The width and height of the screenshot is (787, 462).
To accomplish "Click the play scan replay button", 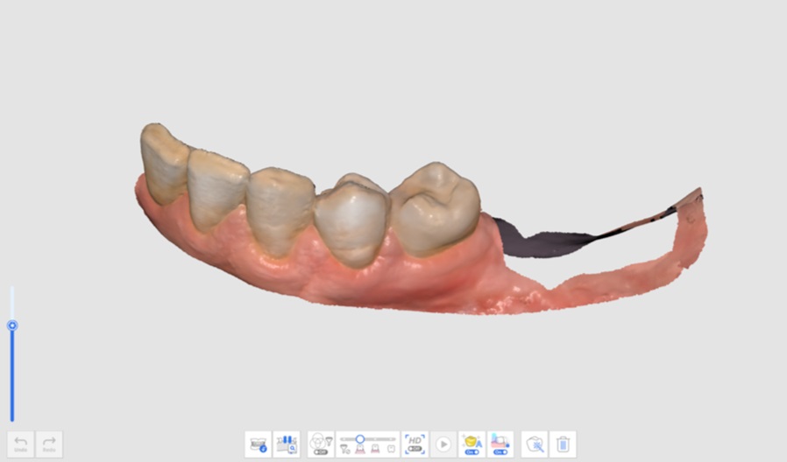I will click(x=443, y=444).
